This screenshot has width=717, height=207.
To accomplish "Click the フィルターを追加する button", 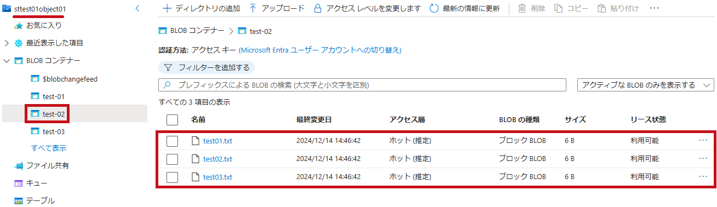I will pos(207,67).
